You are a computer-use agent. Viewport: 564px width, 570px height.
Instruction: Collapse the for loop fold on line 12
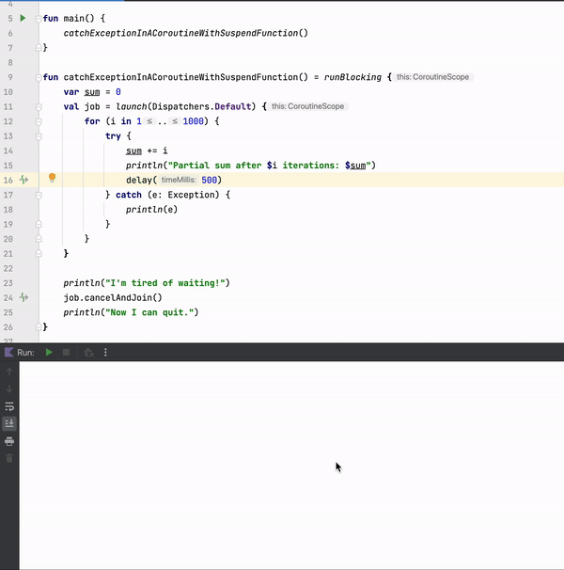(38, 121)
